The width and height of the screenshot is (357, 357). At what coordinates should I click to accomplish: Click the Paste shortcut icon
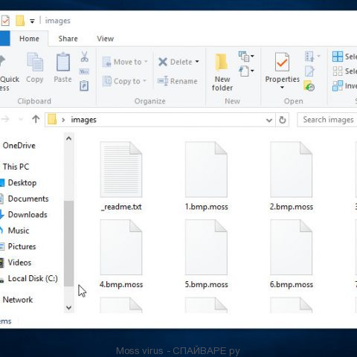point(84,86)
